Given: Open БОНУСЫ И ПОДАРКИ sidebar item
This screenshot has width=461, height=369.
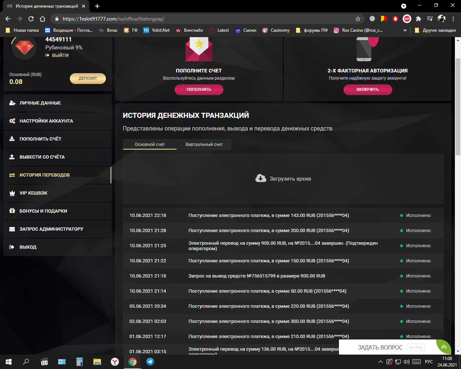Looking at the screenshot, I should [58, 211].
